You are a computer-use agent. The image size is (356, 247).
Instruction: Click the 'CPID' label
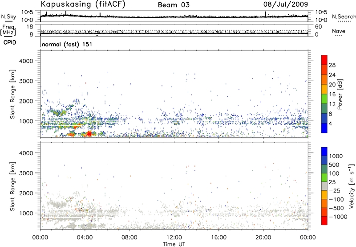(x=10, y=42)
